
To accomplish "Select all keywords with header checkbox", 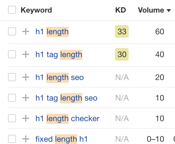I will tap(12, 10).
